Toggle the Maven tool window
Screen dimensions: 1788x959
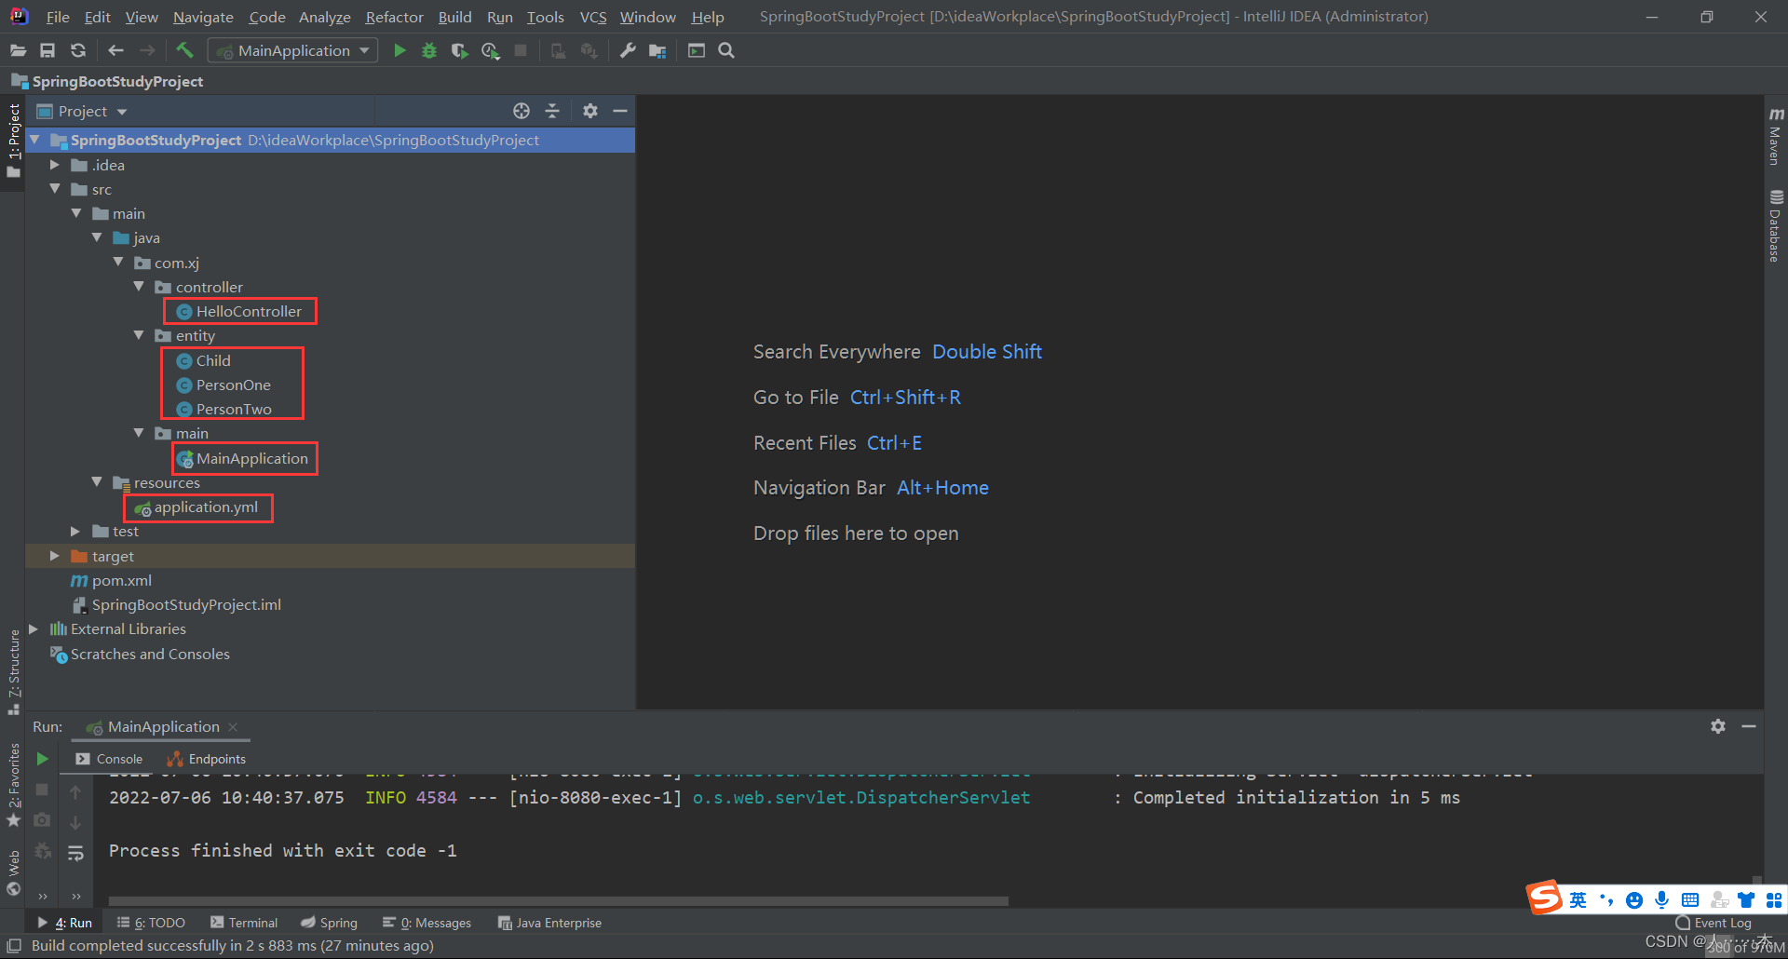tap(1776, 136)
